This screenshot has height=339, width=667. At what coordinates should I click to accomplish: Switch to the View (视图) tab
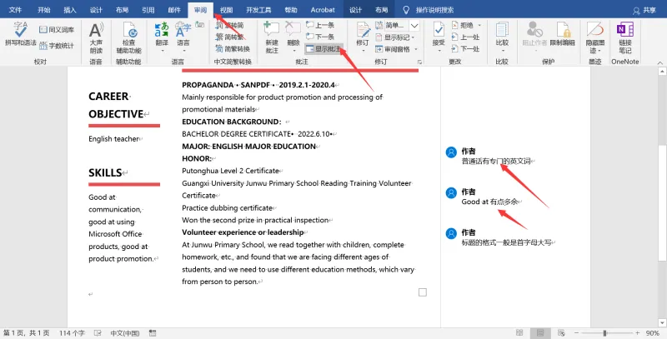[226, 10]
